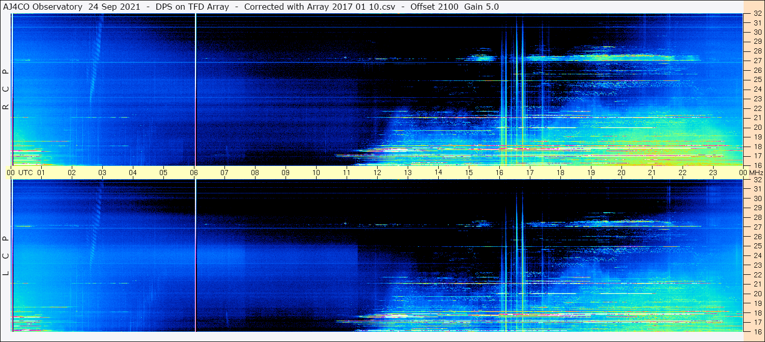Click the 04 hour time marker
The width and height of the screenshot is (765, 342).
coord(133,173)
